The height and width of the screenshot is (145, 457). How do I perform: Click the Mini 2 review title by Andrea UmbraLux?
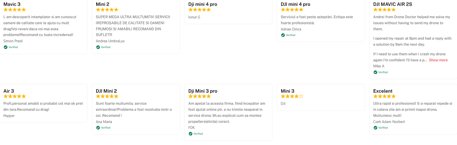pos(102,4)
